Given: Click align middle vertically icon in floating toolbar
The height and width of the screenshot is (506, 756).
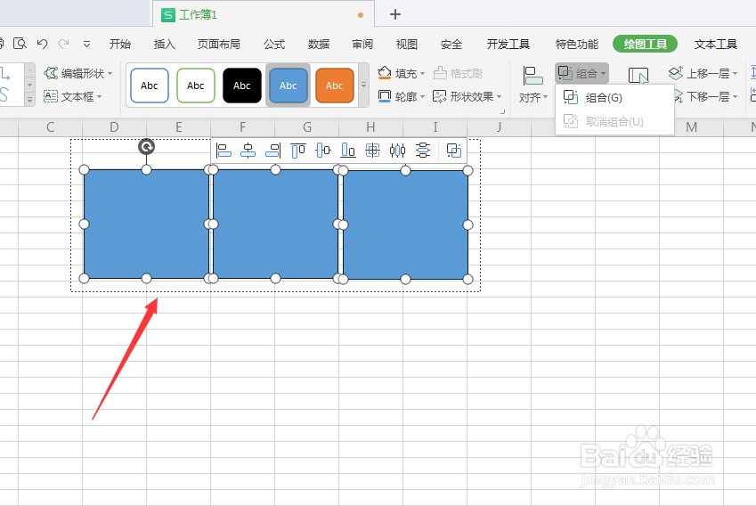Looking at the screenshot, I should coord(322,151).
